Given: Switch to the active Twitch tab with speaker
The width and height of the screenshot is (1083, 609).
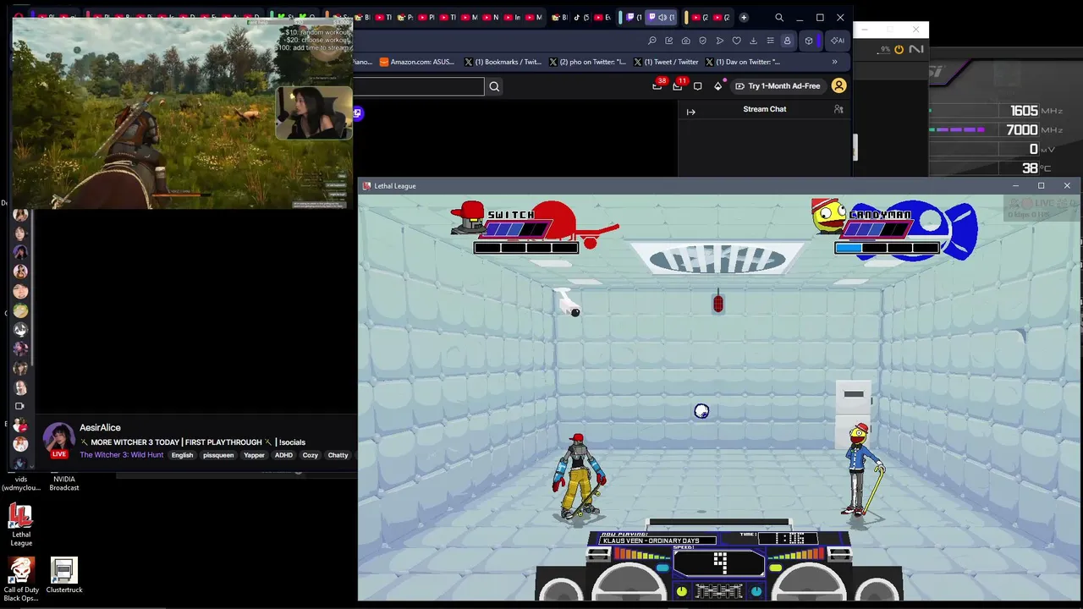Looking at the screenshot, I should [x=660, y=18].
